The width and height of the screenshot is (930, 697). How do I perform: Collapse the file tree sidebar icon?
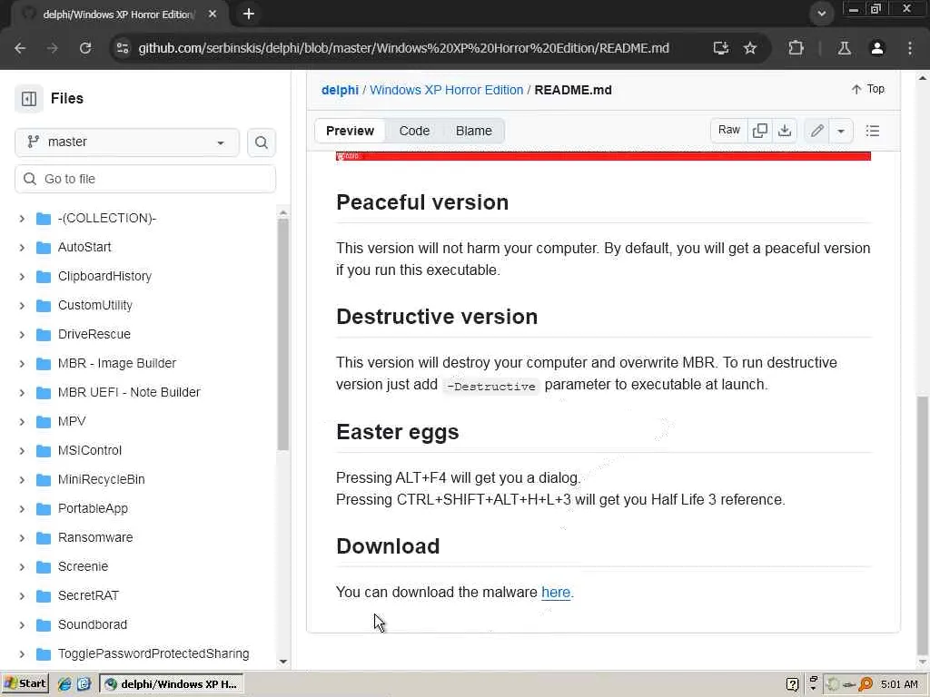pyautogui.click(x=29, y=99)
